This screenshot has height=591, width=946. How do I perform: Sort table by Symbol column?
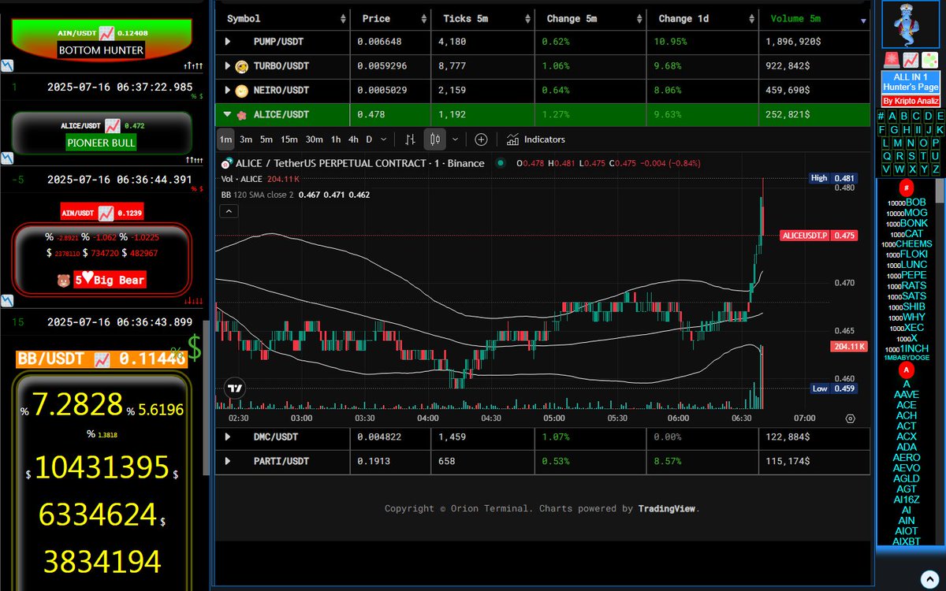click(x=284, y=18)
